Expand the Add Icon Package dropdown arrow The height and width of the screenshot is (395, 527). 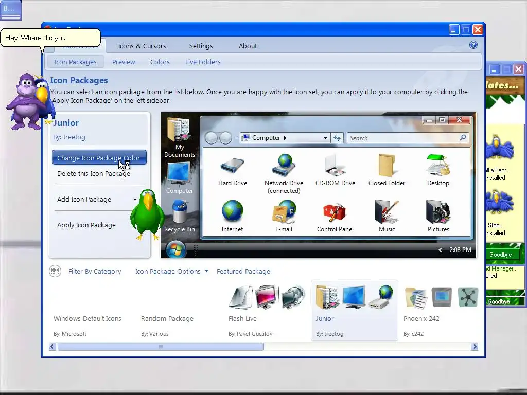pyautogui.click(x=135, y=199)
